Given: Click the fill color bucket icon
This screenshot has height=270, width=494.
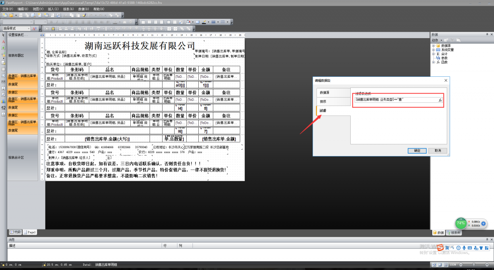Looking at the screenshot, I should point(189,22).
